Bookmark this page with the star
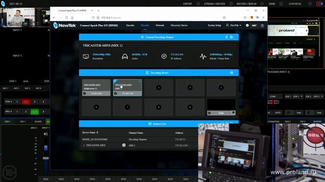 [224, 18]
